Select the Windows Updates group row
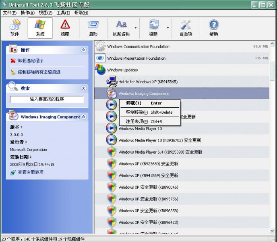 point(182,70)
